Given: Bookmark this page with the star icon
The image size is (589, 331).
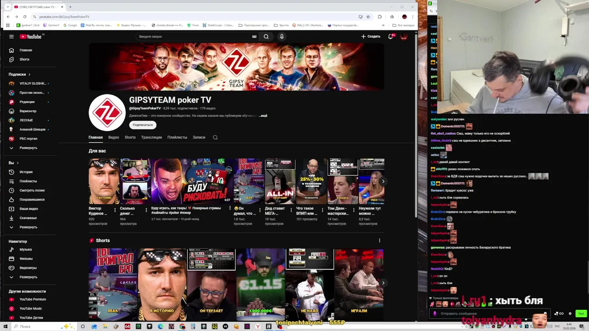Looking at the screenshot, I should pyautogui.click(x=368, y=17).
